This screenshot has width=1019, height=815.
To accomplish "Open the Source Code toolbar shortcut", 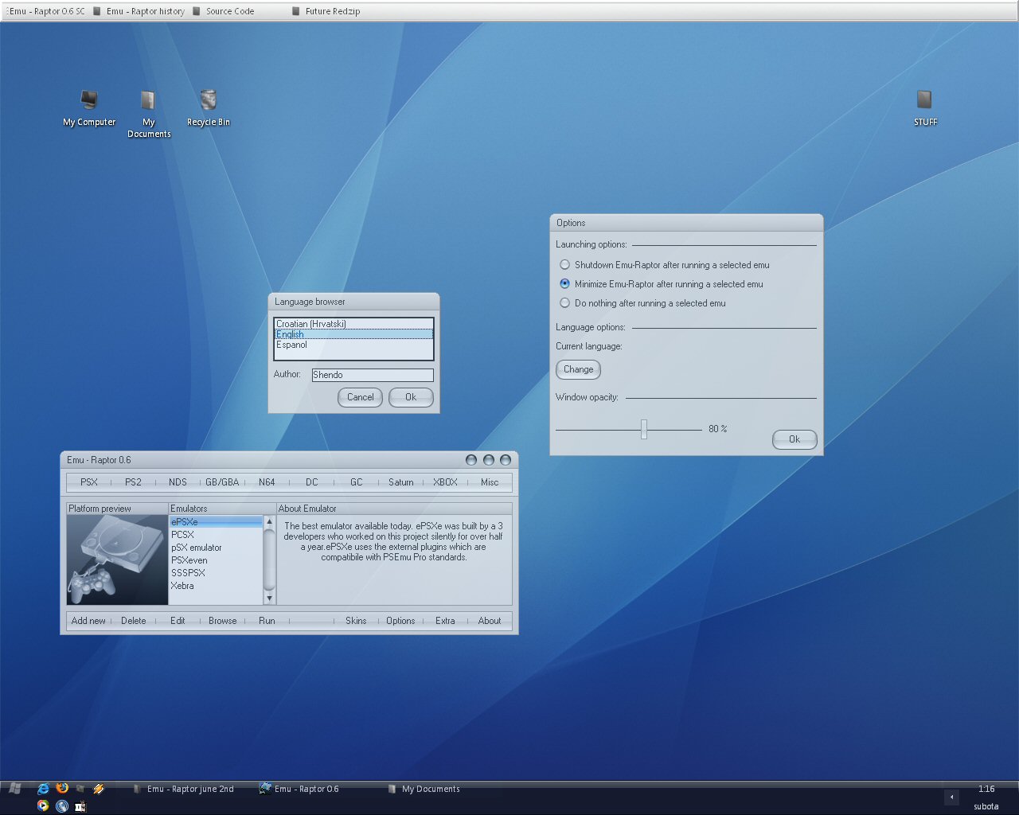I will 223,11.
